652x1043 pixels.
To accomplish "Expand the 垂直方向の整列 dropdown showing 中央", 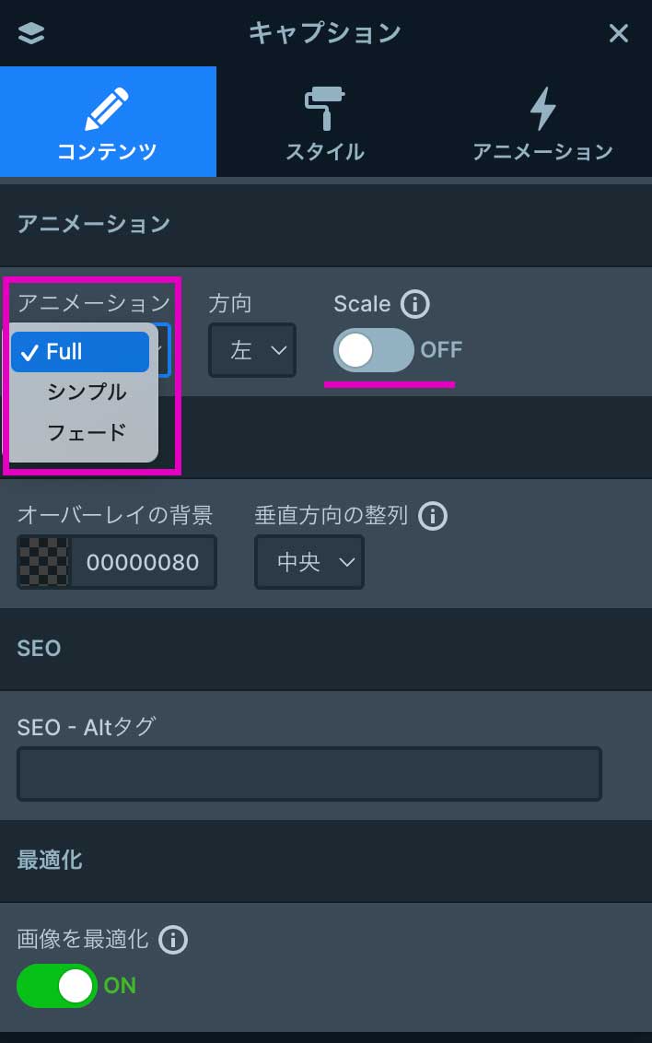I will 309,562.
